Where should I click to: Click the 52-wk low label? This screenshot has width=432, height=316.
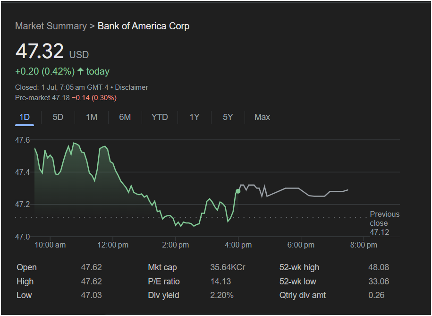[297, 282]
